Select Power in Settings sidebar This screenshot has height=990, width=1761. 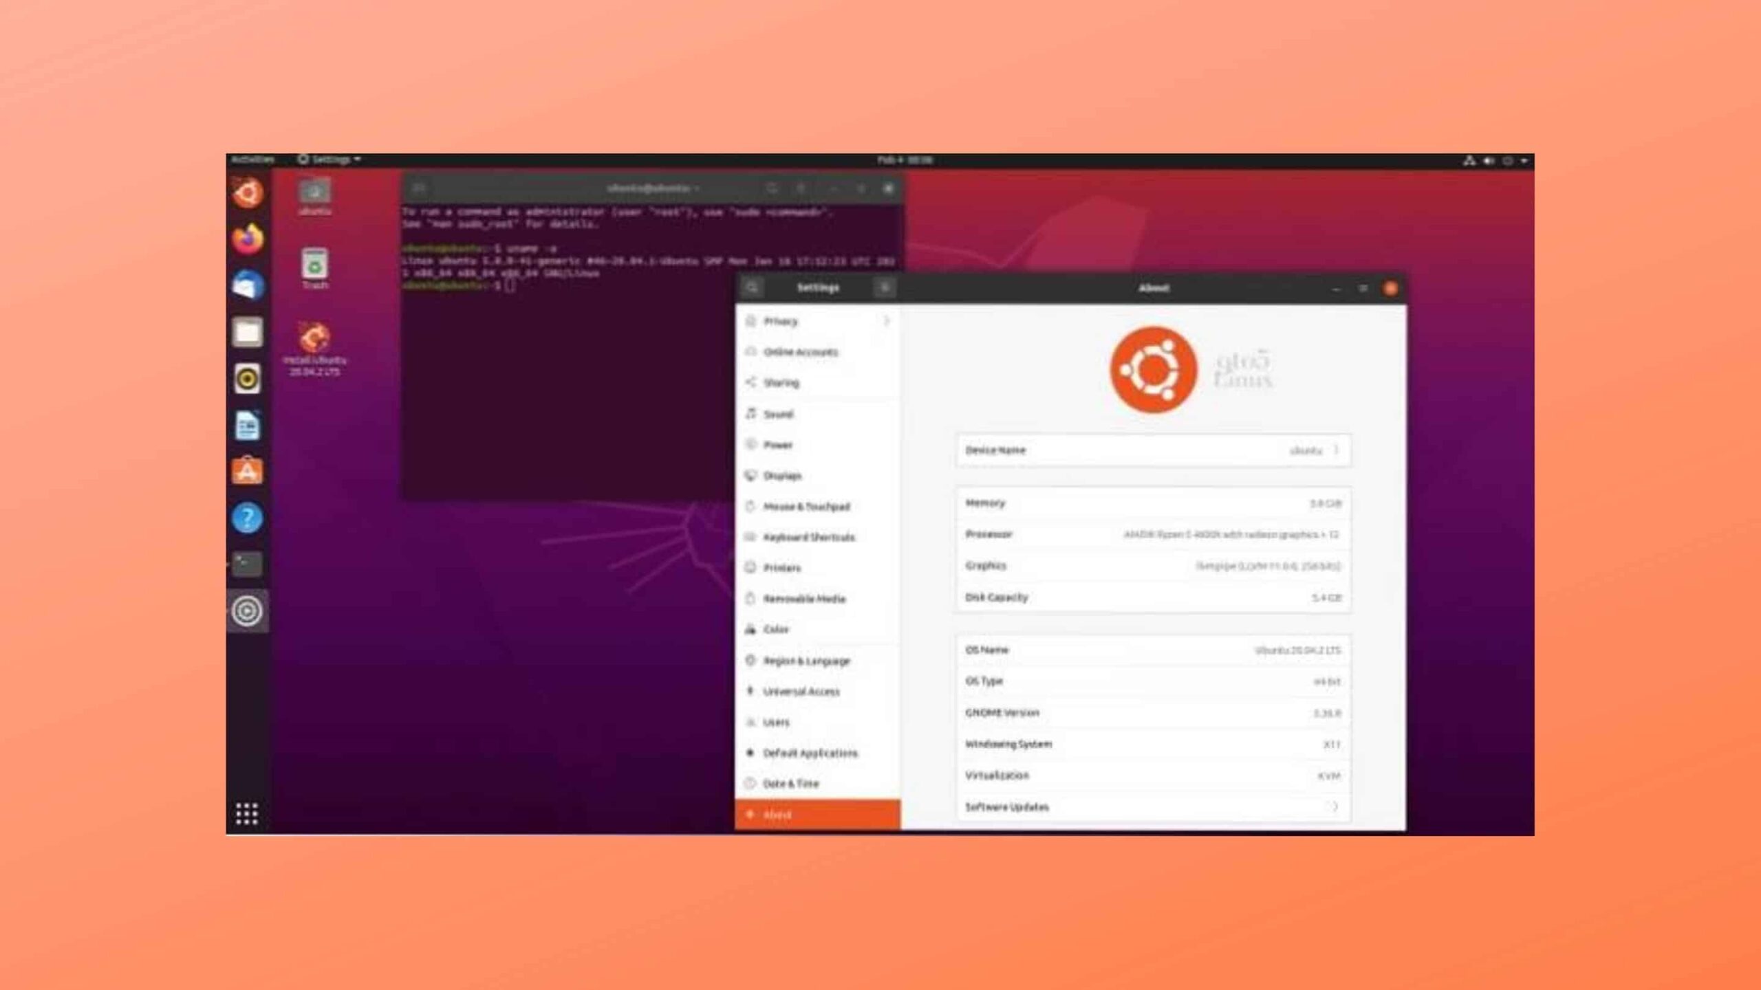[818, 445]
